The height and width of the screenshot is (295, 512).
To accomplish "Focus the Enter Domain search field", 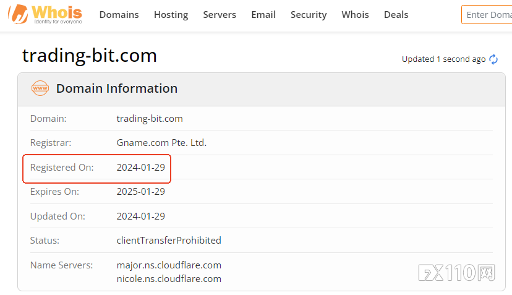I will pos(487,15).
